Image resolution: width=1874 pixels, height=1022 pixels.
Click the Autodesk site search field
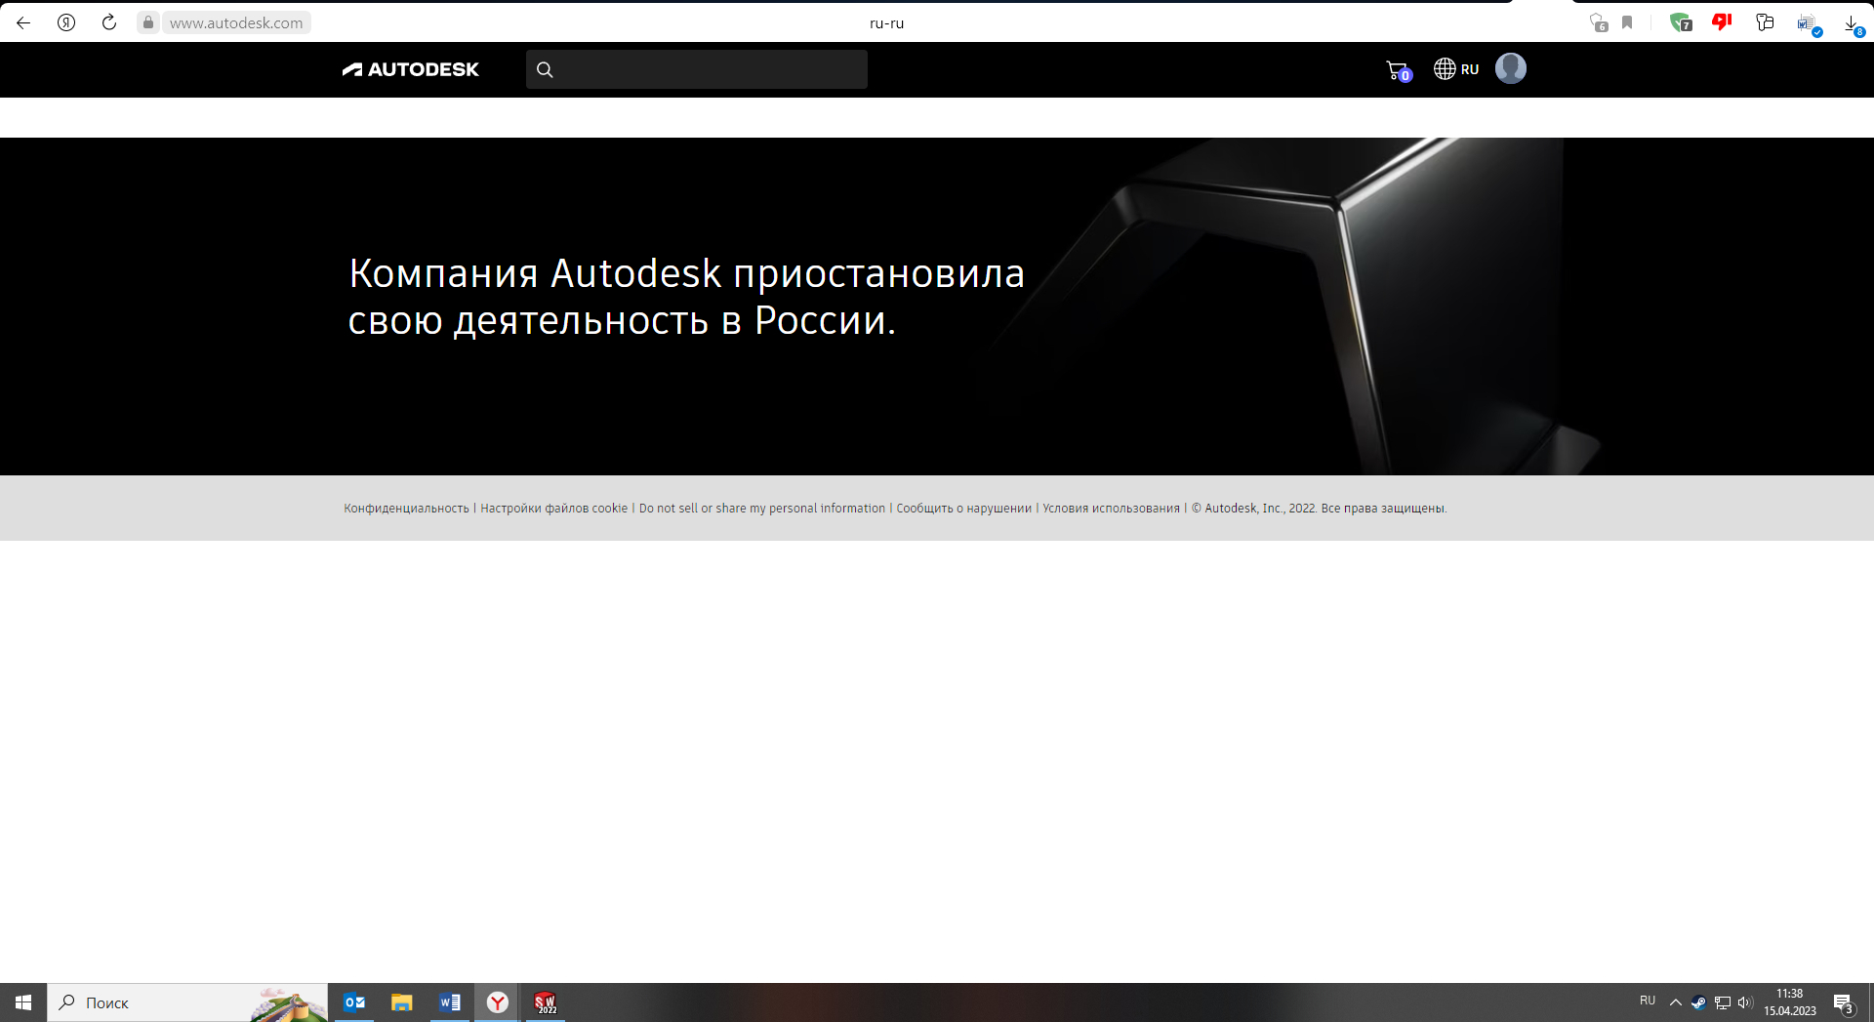[697, 69]
